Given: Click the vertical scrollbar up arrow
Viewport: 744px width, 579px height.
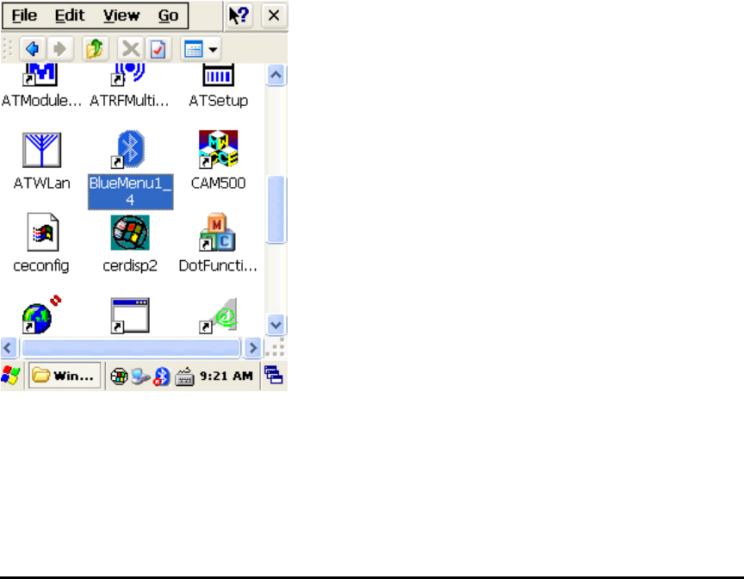Looking at the screenshot, I should [x=276, y=75].
